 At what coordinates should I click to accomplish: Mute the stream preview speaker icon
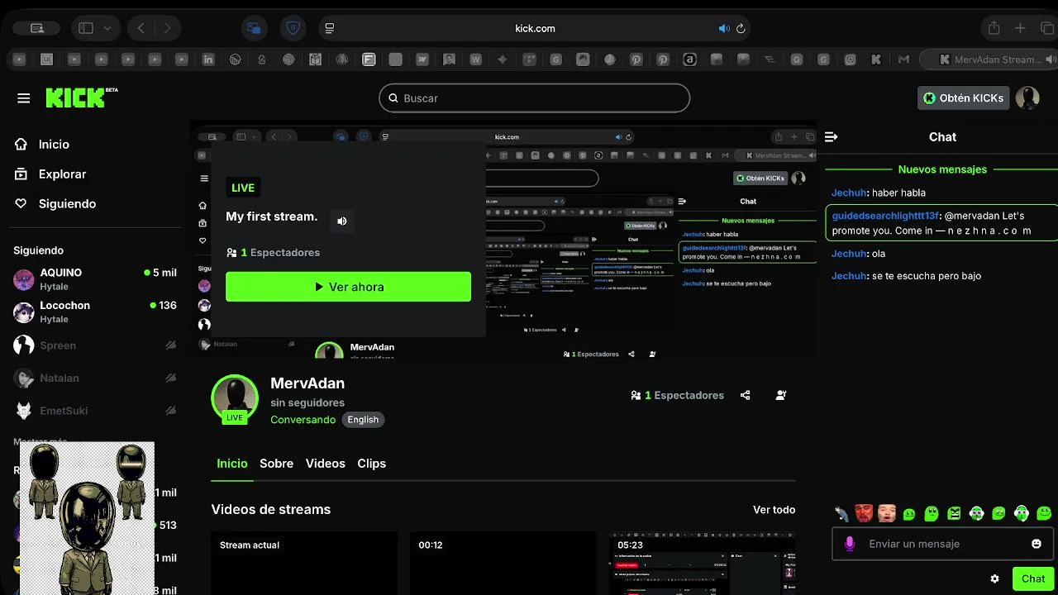pos(342,221)
